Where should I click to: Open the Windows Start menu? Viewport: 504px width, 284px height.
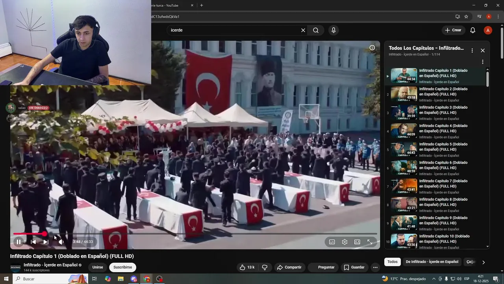(x=6, y=279)
